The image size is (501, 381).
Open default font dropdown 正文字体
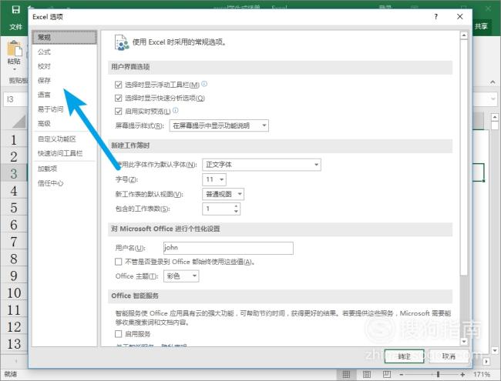pyautogui.click(x=262, y=165)
